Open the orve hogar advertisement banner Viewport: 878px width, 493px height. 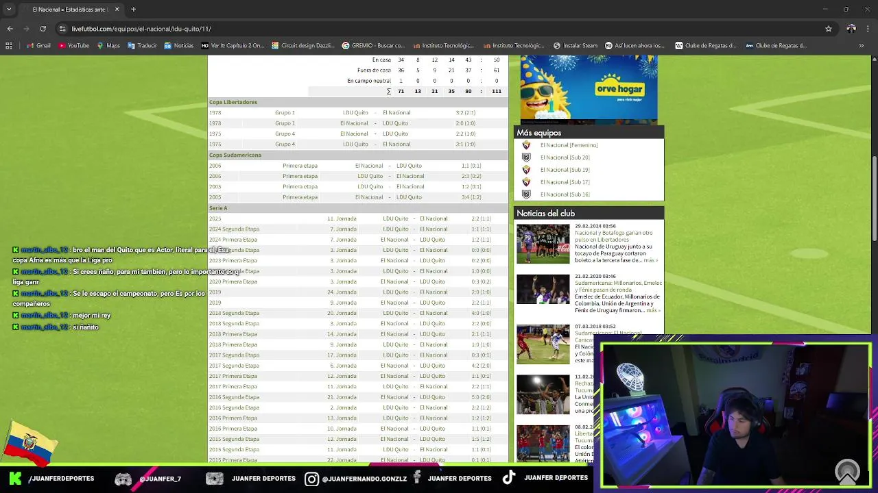point(589,89)
